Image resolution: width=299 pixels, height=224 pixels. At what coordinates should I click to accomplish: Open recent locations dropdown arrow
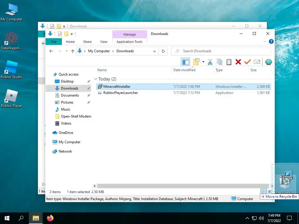[x=67, y=51]
